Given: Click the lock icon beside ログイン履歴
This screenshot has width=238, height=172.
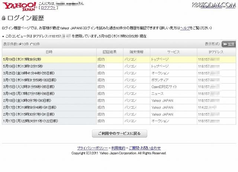Looking at the screenshot, I should click(4, 18).
